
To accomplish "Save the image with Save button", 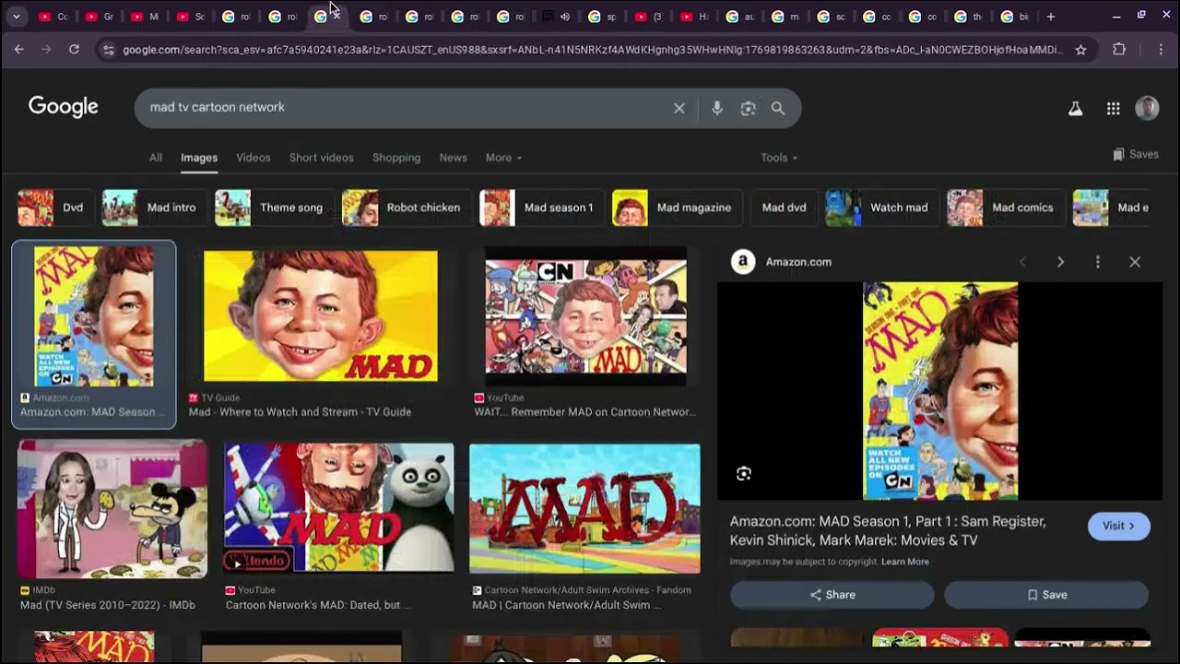I will click(x=1046, y=595).
